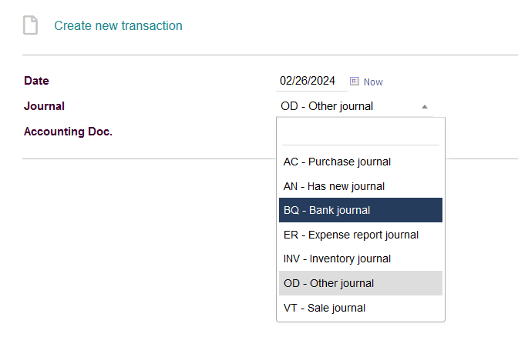Click the divider line below Accounting Doc. row

pyautogui.click(x=149, y=159)
